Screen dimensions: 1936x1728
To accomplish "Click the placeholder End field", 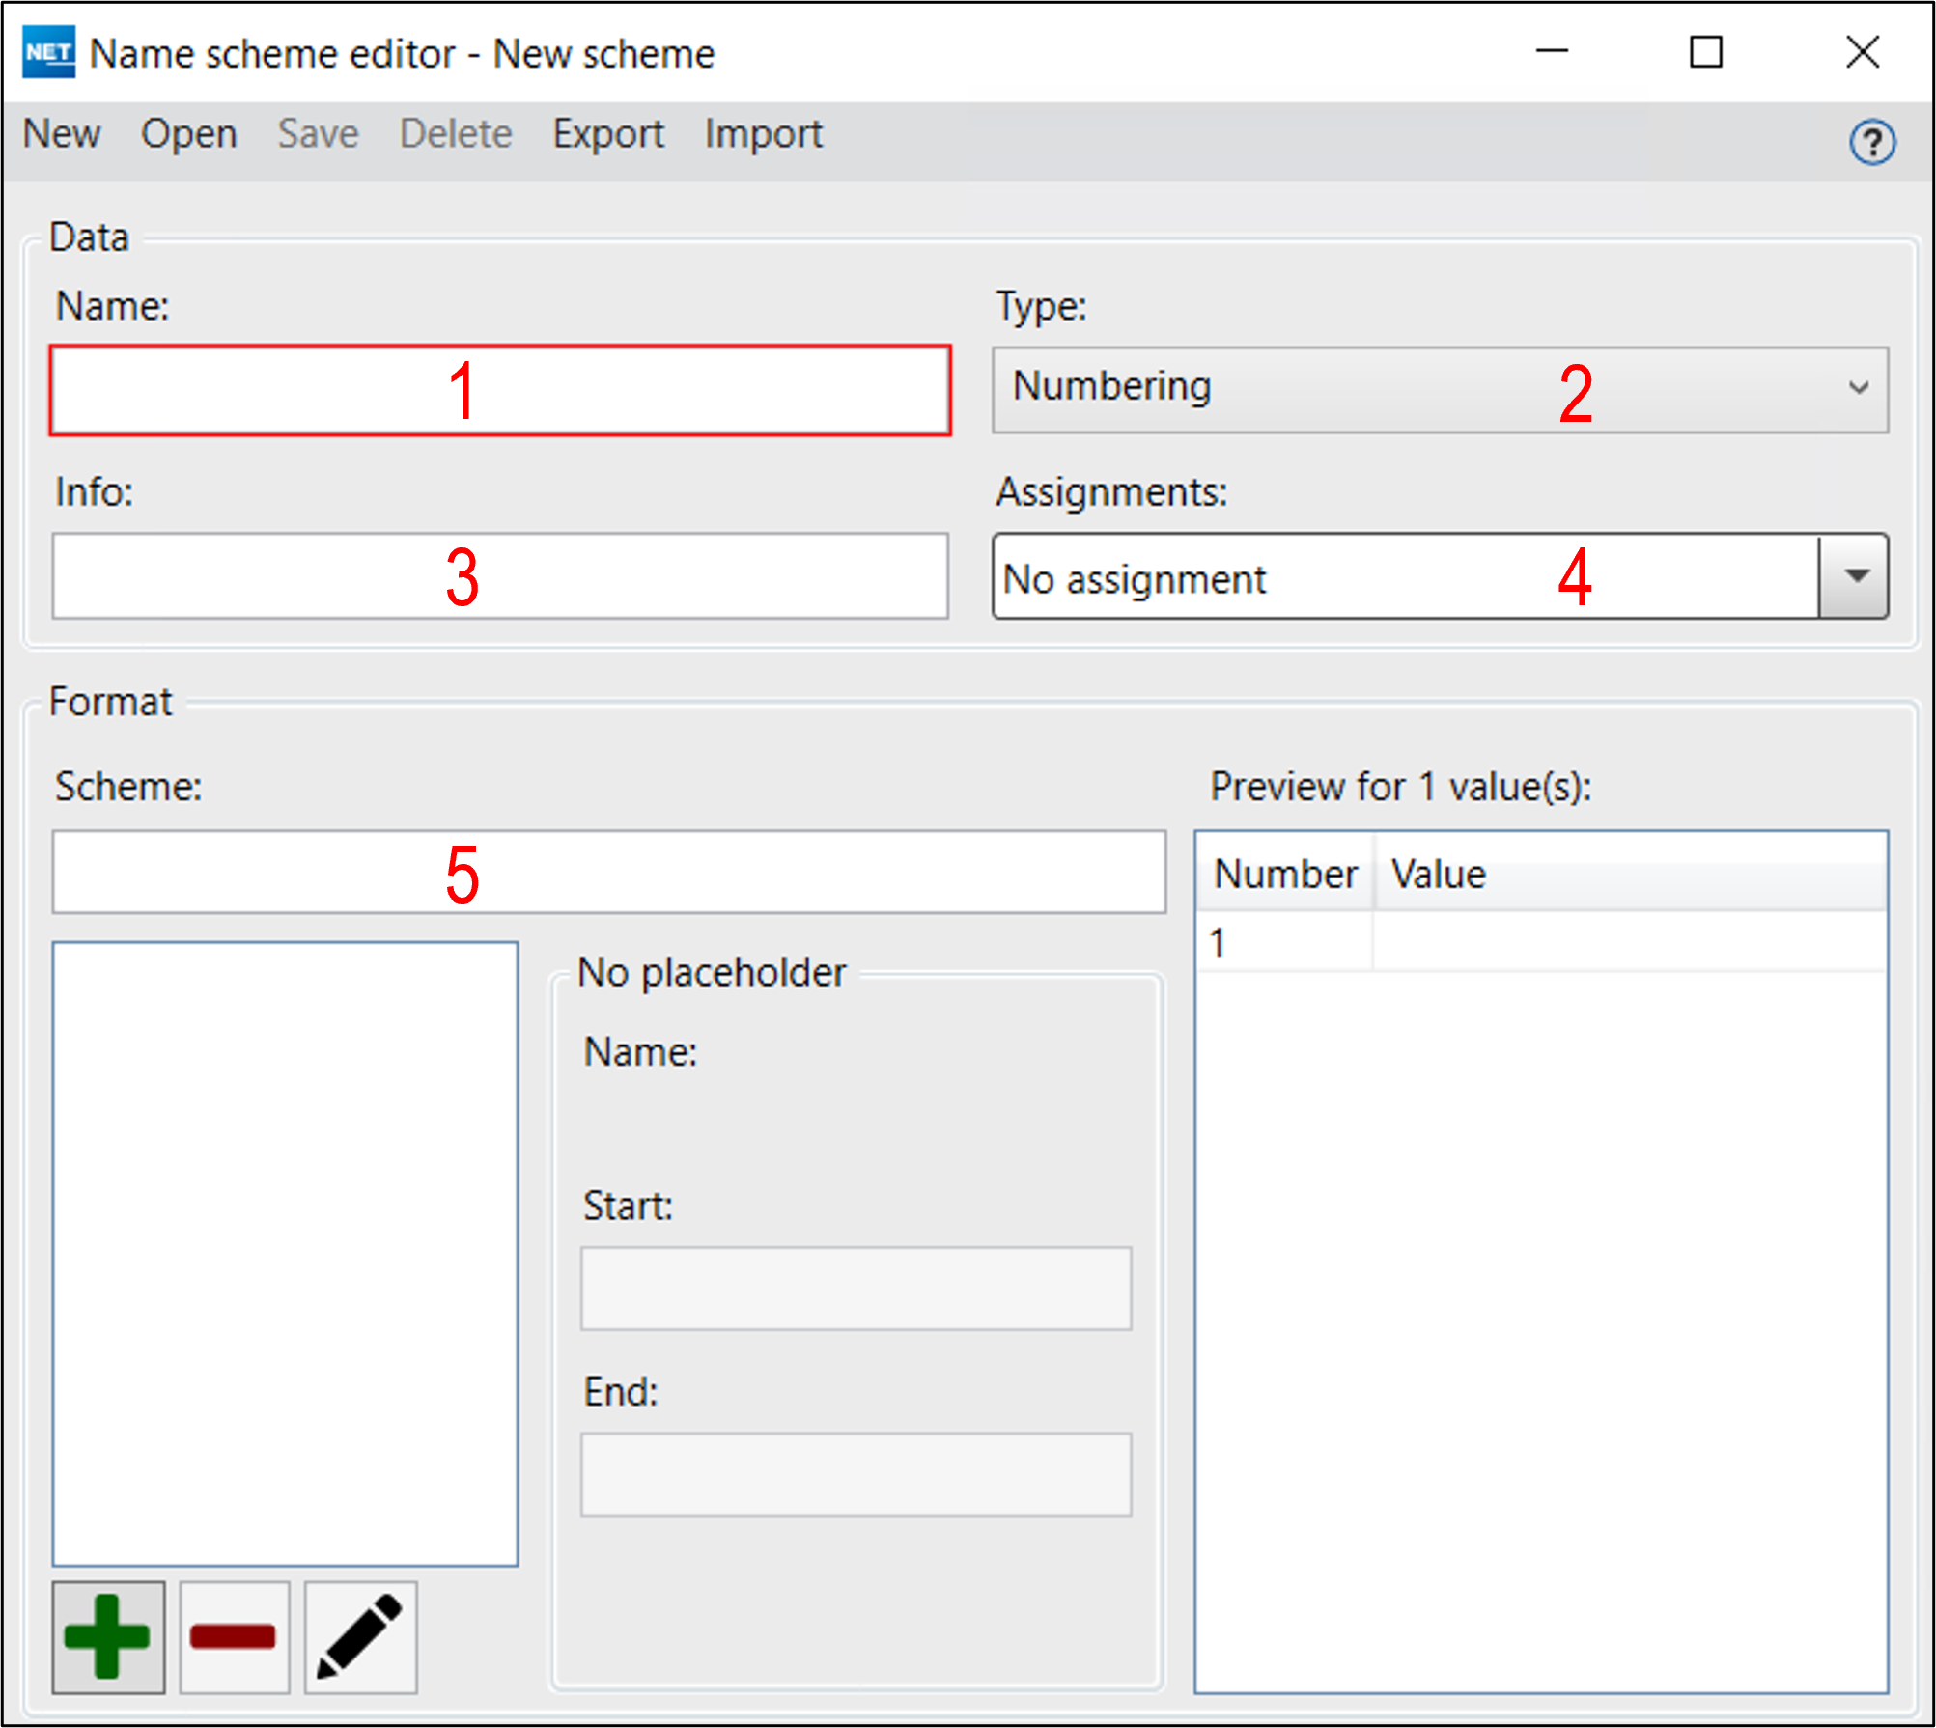I will [856, 1474].
